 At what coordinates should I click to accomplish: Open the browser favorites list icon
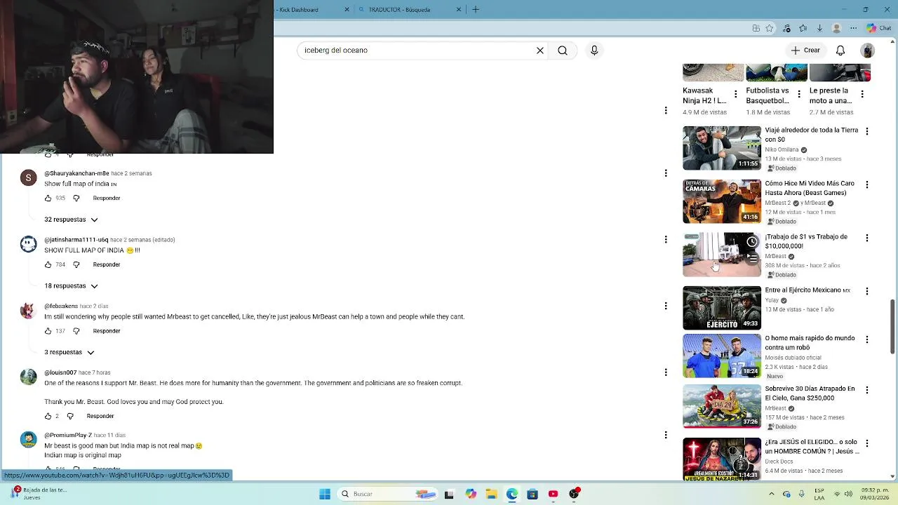[803, 28]
